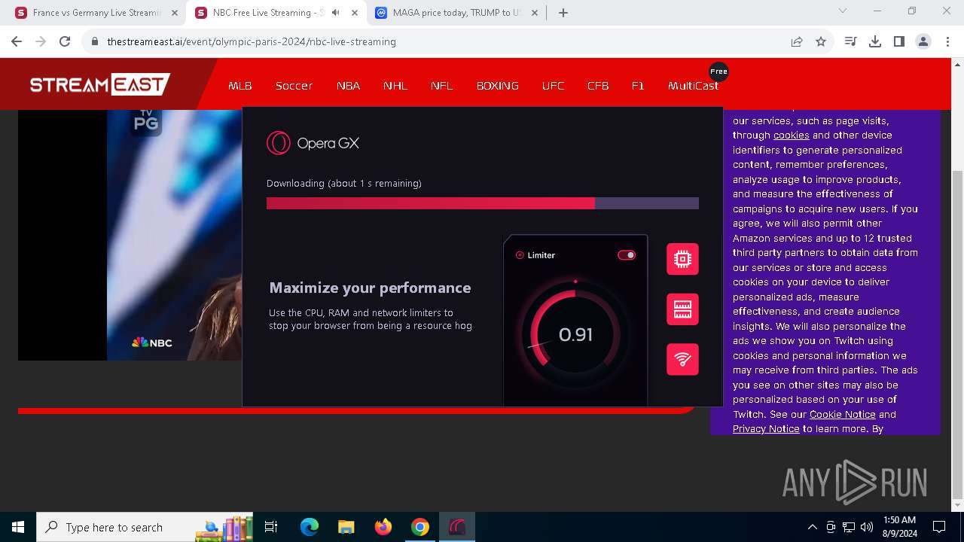Toggle the Limiter switch
Image resolution: width=964 pixels, height=542 pixels.
[627, 255]
